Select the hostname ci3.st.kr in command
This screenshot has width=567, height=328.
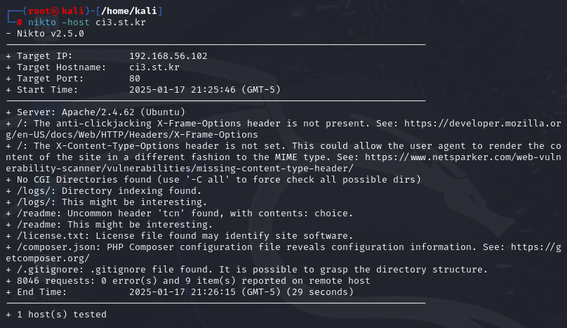(x=121, y=22)
